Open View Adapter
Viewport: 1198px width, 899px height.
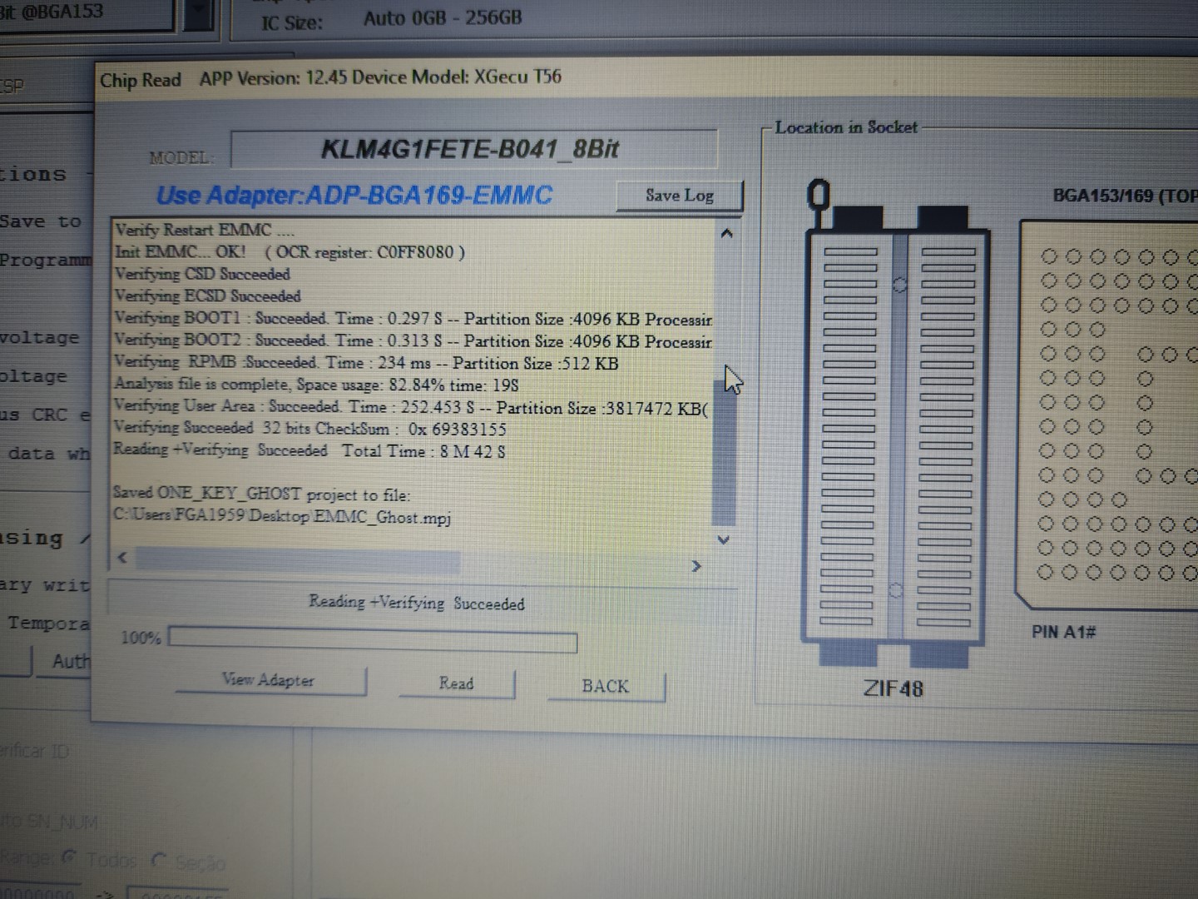pos(269,680)
